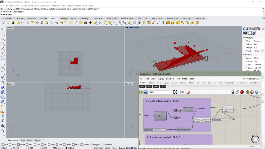Image resolution: width=265 pixels, height=149 pixels.
Task: Open the document preview settings sphere icon
Action: pos(257,92)
